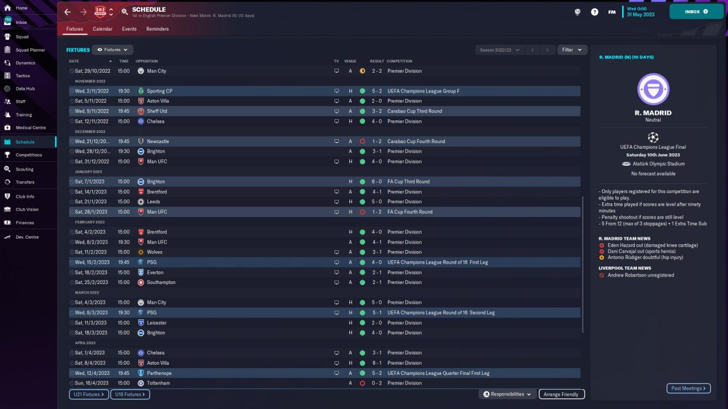The width and height of the screenshot is (728, 409).
Task: Go to next season arrow
Action: 548,50
